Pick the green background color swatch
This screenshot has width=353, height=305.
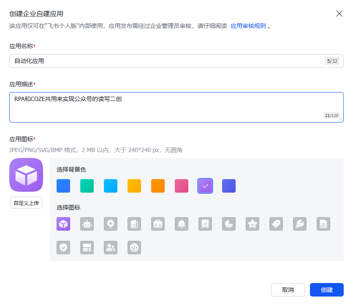point(87,186)
